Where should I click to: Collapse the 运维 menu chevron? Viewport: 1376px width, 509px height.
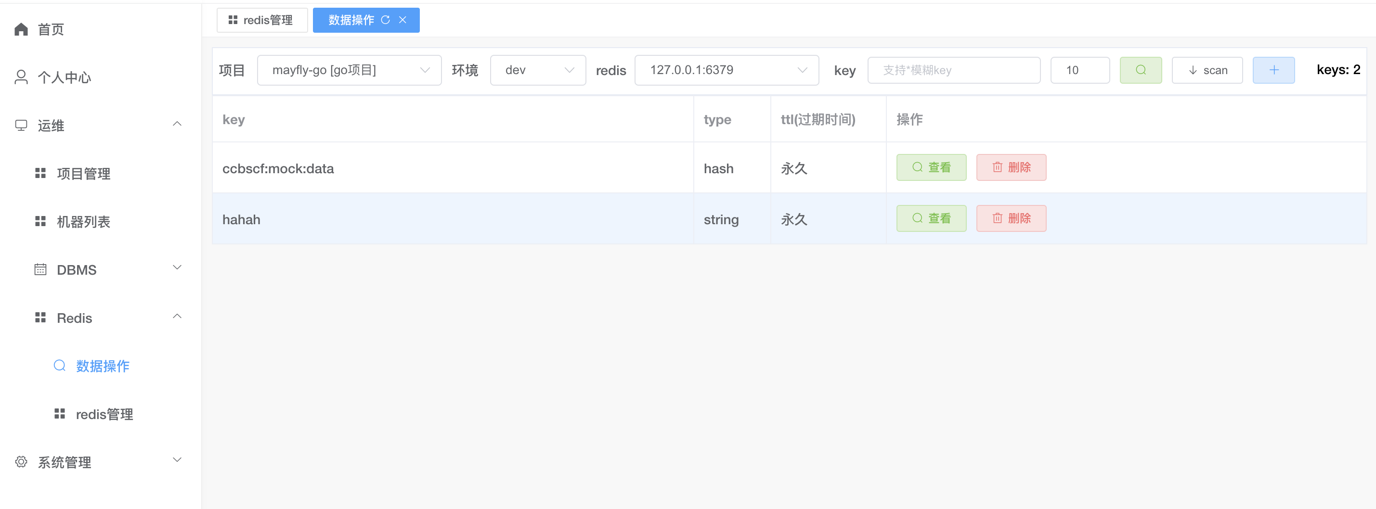[x=177, y=124]
